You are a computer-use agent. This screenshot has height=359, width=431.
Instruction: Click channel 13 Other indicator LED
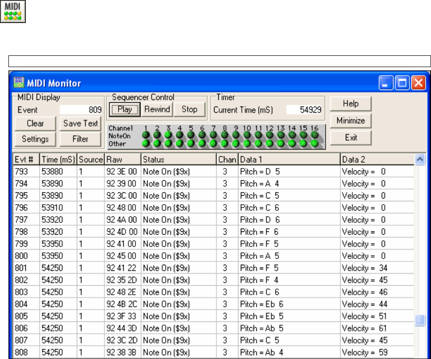(281, 143)
